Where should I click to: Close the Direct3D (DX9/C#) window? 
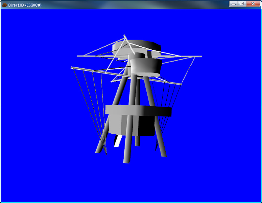point(253,4)
